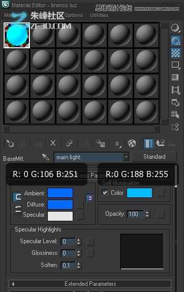Uncheck the Self-Illumination Color checkbox
184x292 pixels.
pos(105,192)
